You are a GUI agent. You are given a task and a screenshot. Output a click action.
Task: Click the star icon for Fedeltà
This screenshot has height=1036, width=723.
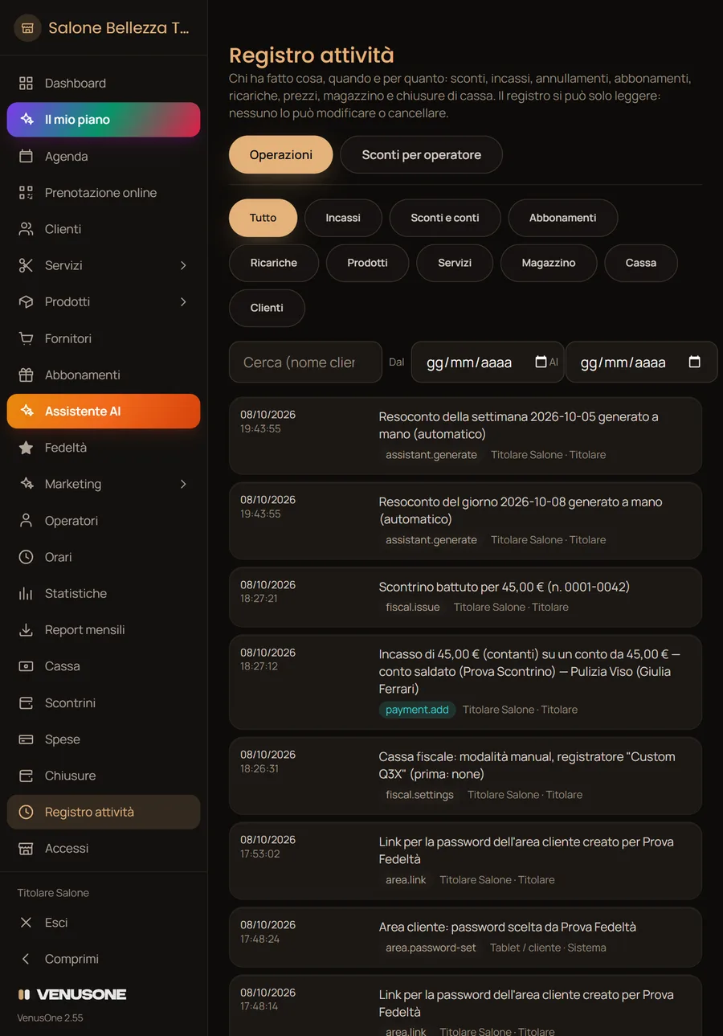tap(26, 448)
